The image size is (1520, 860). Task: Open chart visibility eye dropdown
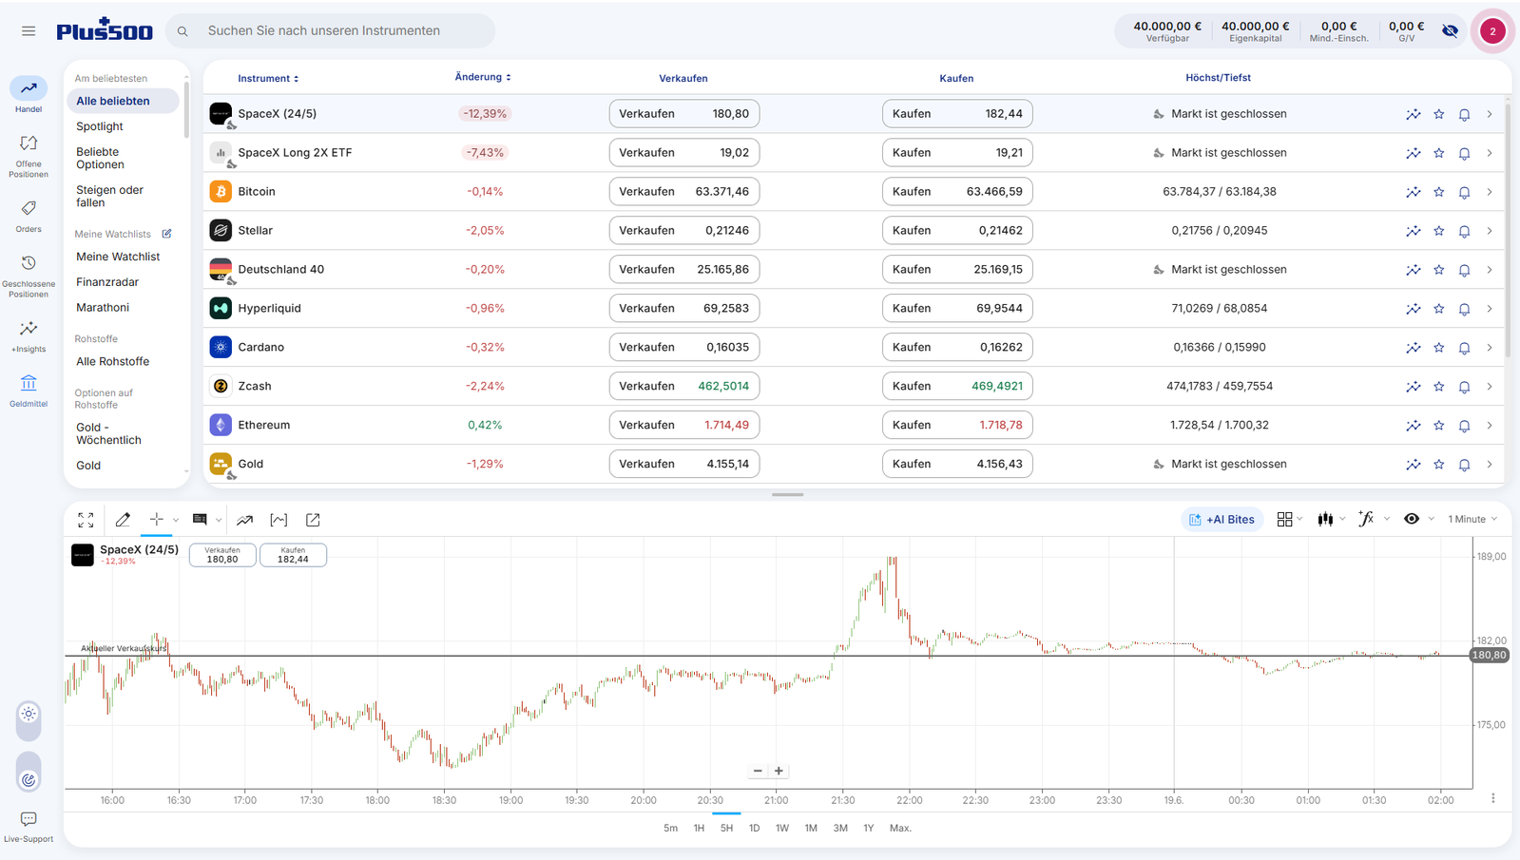coord(1418,519)
